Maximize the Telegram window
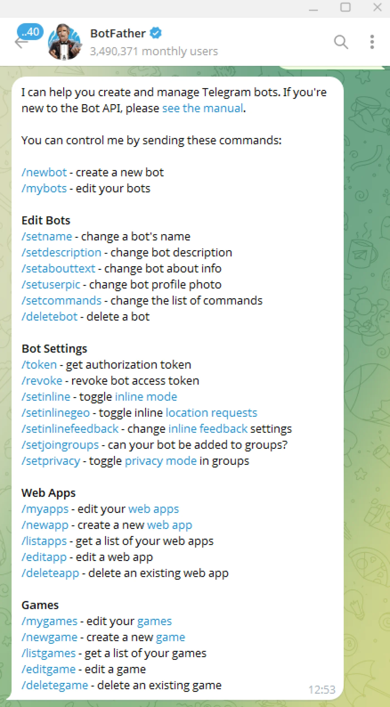 coord(345,8)
